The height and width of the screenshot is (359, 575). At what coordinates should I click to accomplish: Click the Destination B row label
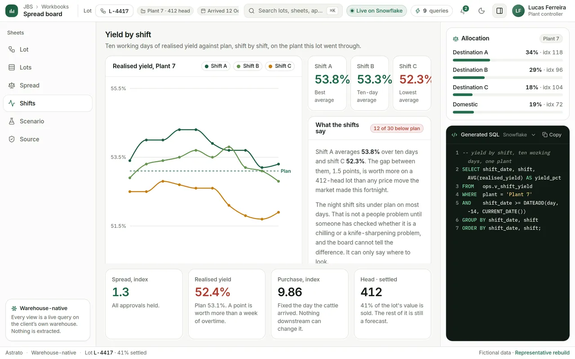click(470, 70)
